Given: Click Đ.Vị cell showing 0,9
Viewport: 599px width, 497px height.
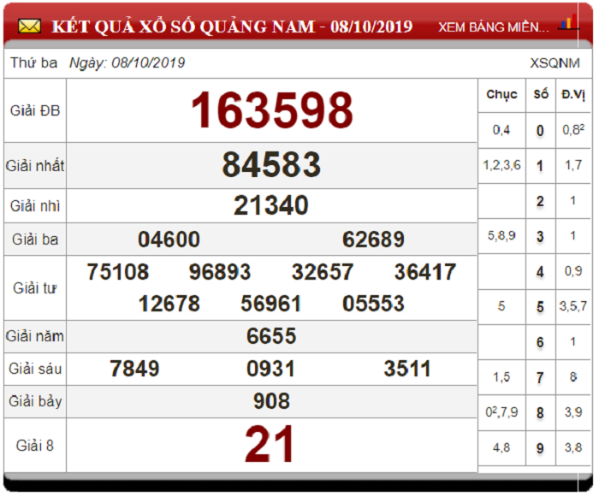Looking at the screenshot, I should click(x=573, y=271).
